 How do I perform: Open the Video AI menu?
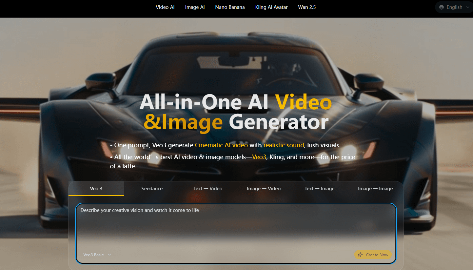(x=165, y=7)
